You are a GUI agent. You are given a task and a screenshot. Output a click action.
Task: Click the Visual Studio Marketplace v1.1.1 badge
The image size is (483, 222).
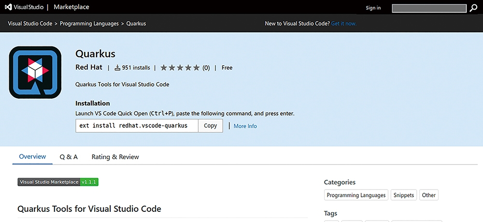tap(58, 182)
